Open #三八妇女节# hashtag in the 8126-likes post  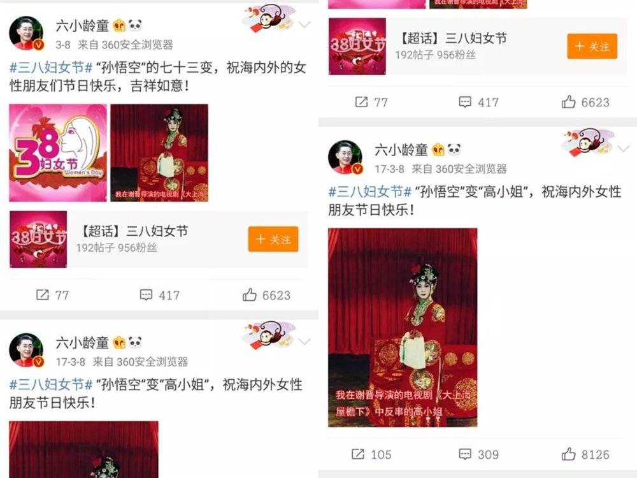click(x=370, y=191)
